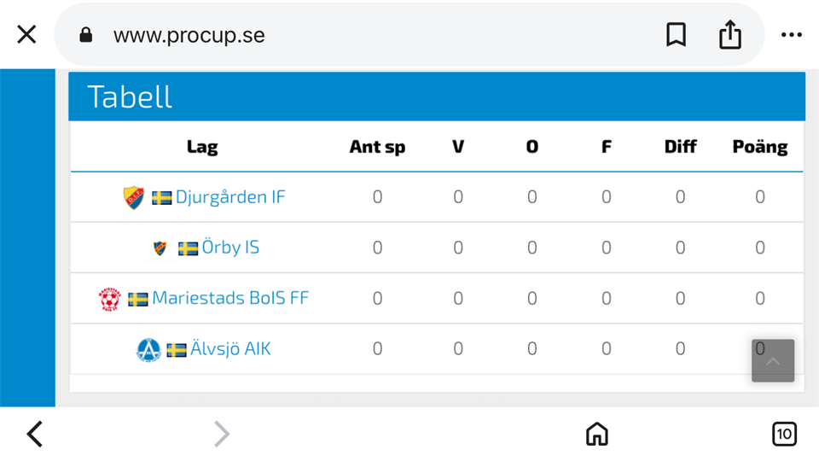The image size is (819, 461).
Task: Tap the bookmark icon in address bar
Action: click(x=676, y=35)
